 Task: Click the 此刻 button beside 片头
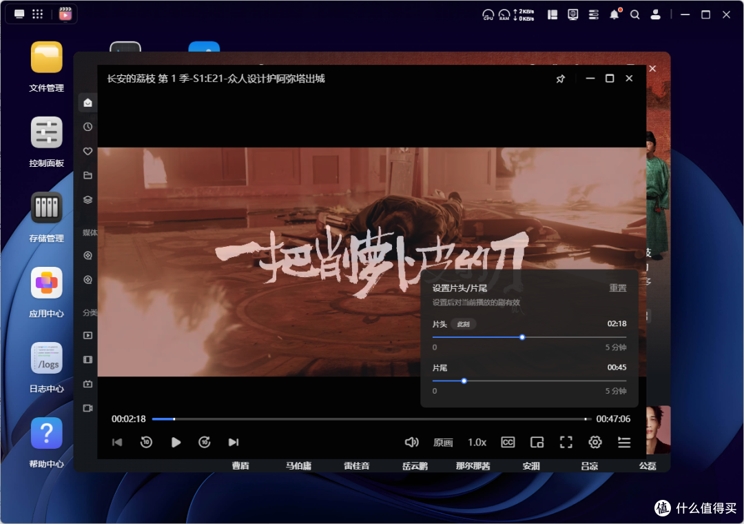pyautogui.click(x=463, y=324)
